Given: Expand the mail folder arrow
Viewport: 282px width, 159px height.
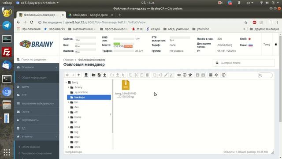Looking at the screenshot, I should click(69, 137).
